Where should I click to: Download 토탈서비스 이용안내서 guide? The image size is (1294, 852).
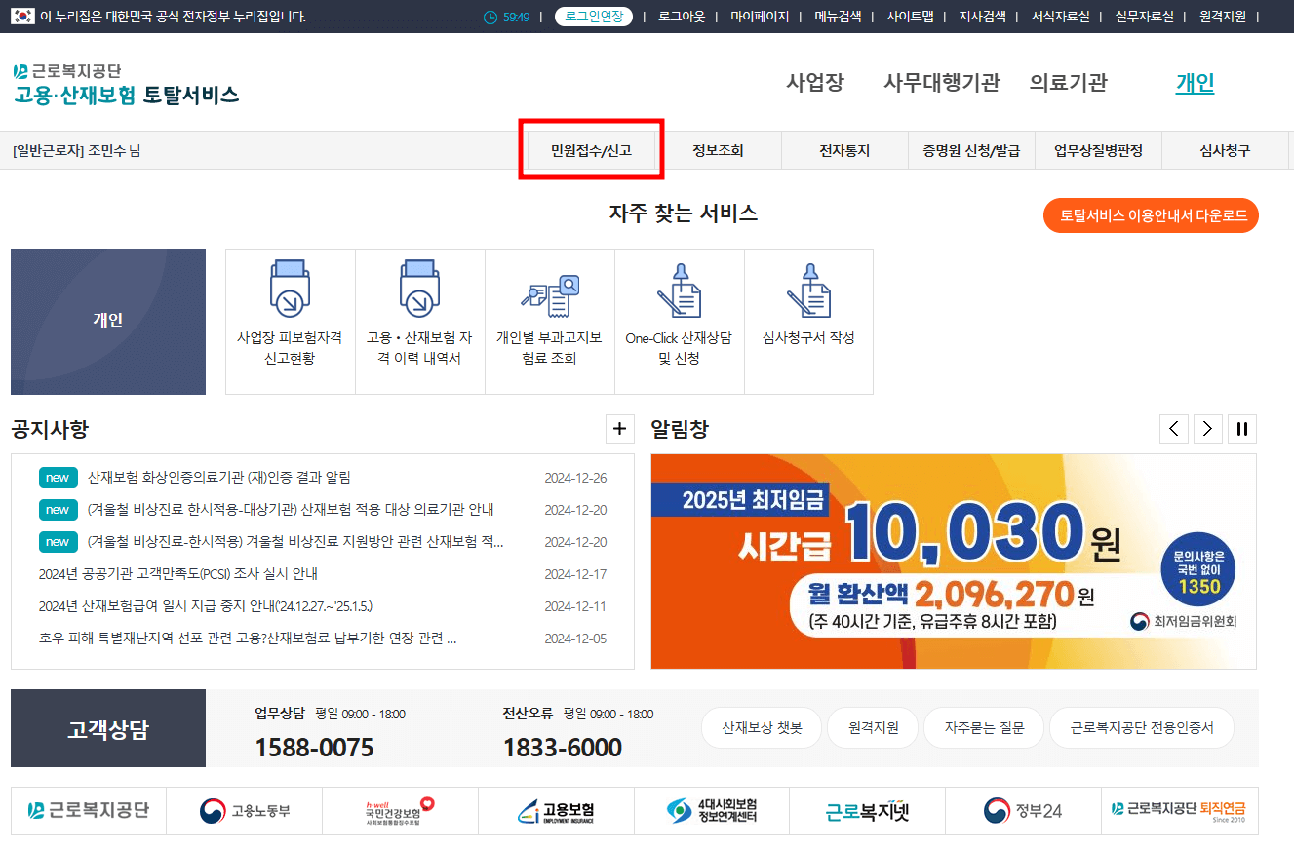[1151, 214]
